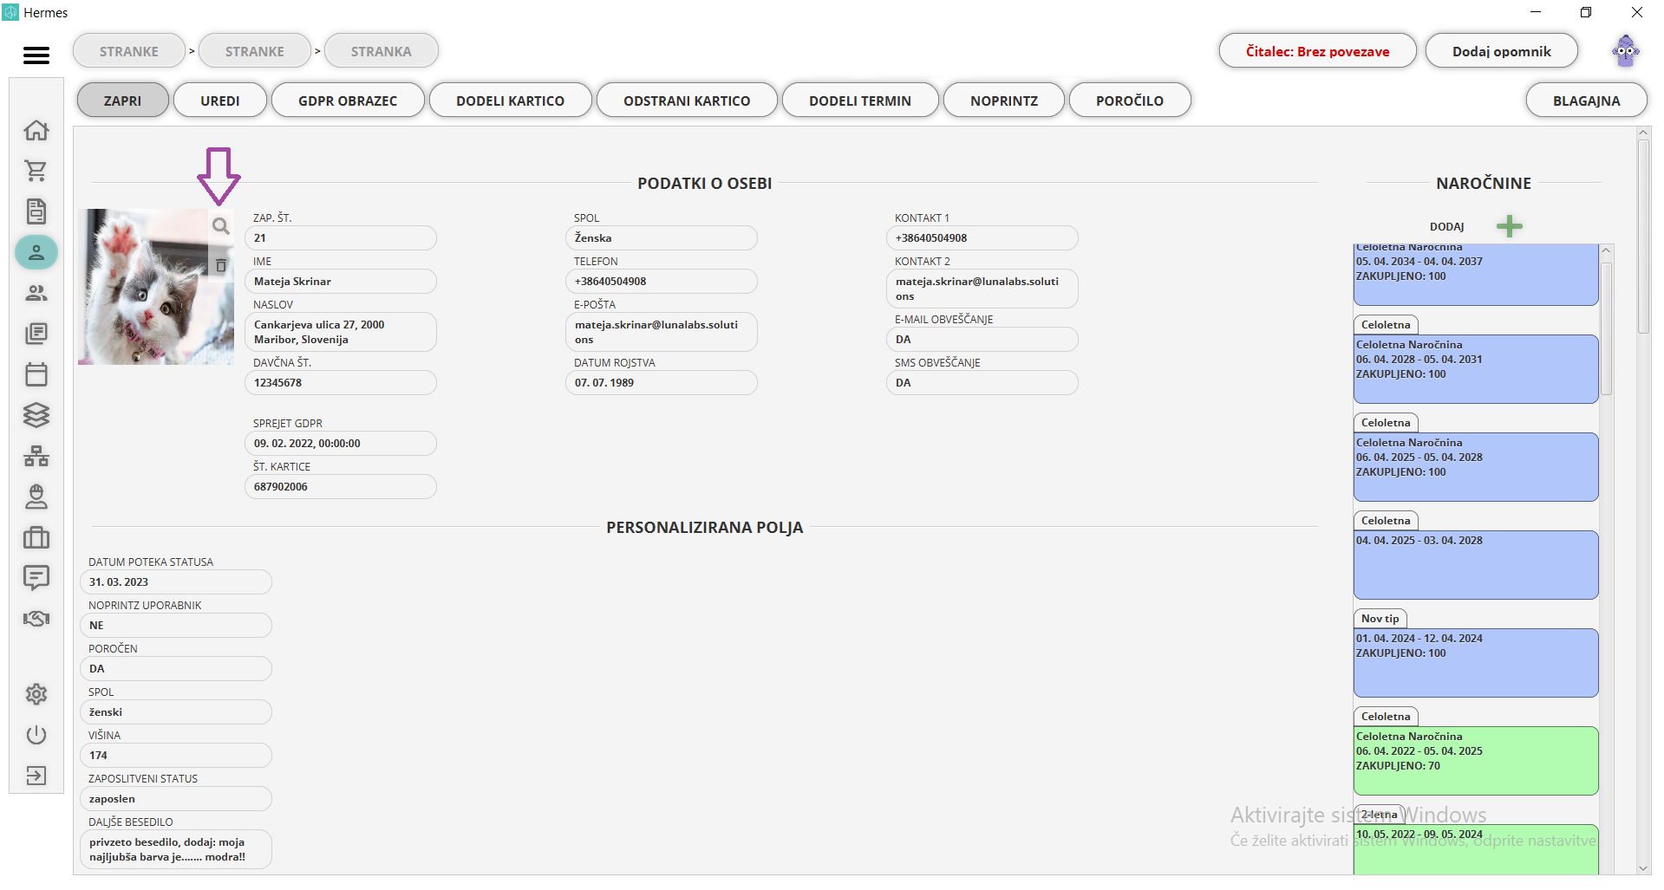Image resolution: width=1664 pixels, height=890 pixels.
Task: Click the ZAPRI button
Action: pyautogui.click(x=122, y=101)
